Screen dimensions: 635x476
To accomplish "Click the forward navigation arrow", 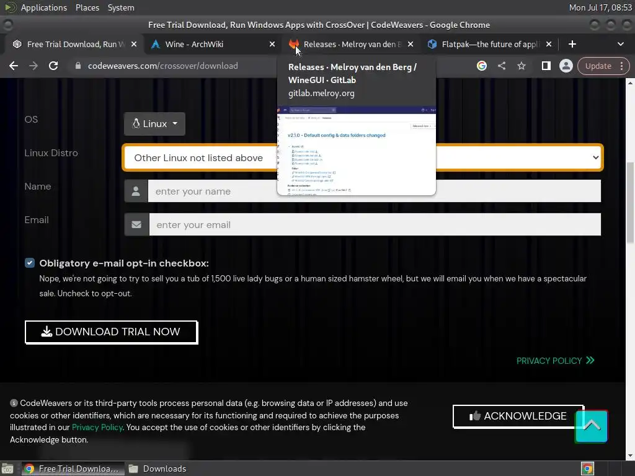I will point(33,66).
